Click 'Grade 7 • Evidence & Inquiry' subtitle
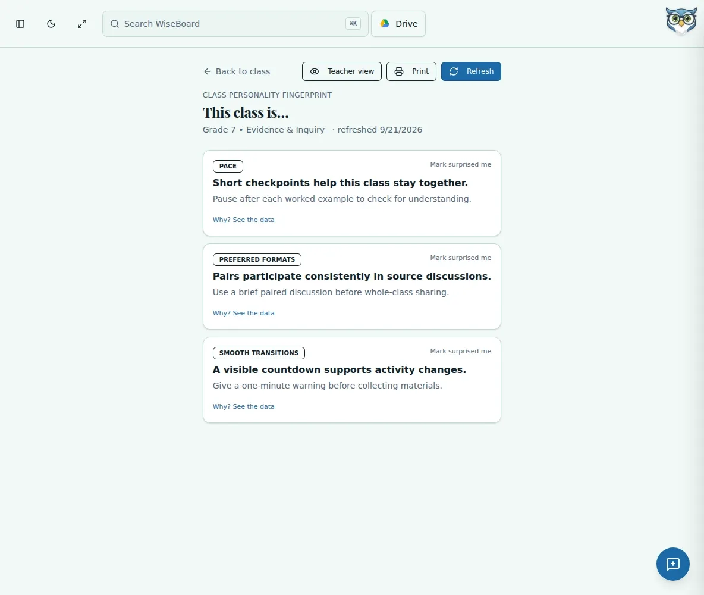Viewport: 704px width, 595px height. point(263,130)
